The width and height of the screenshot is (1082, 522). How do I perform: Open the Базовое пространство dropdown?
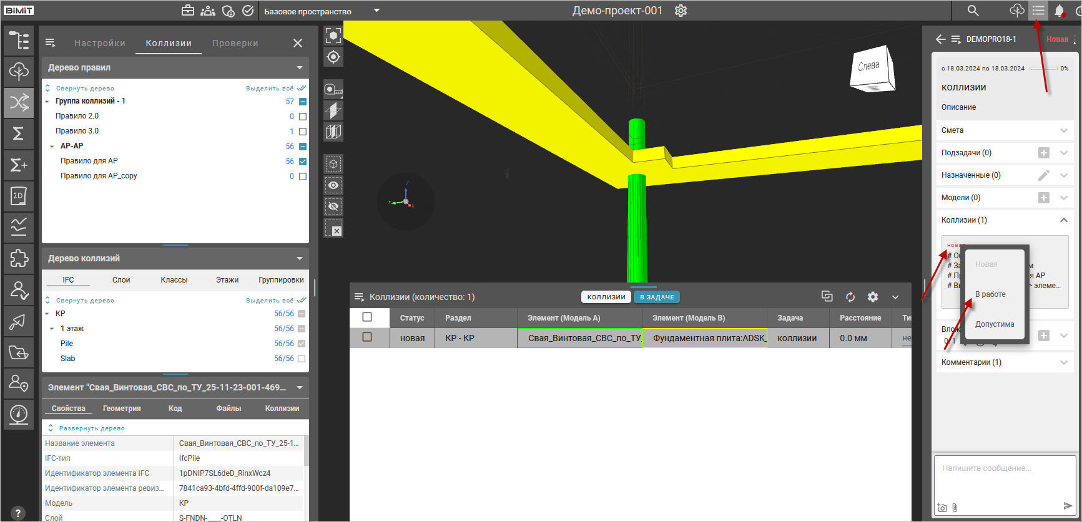(x=376, y=11)
